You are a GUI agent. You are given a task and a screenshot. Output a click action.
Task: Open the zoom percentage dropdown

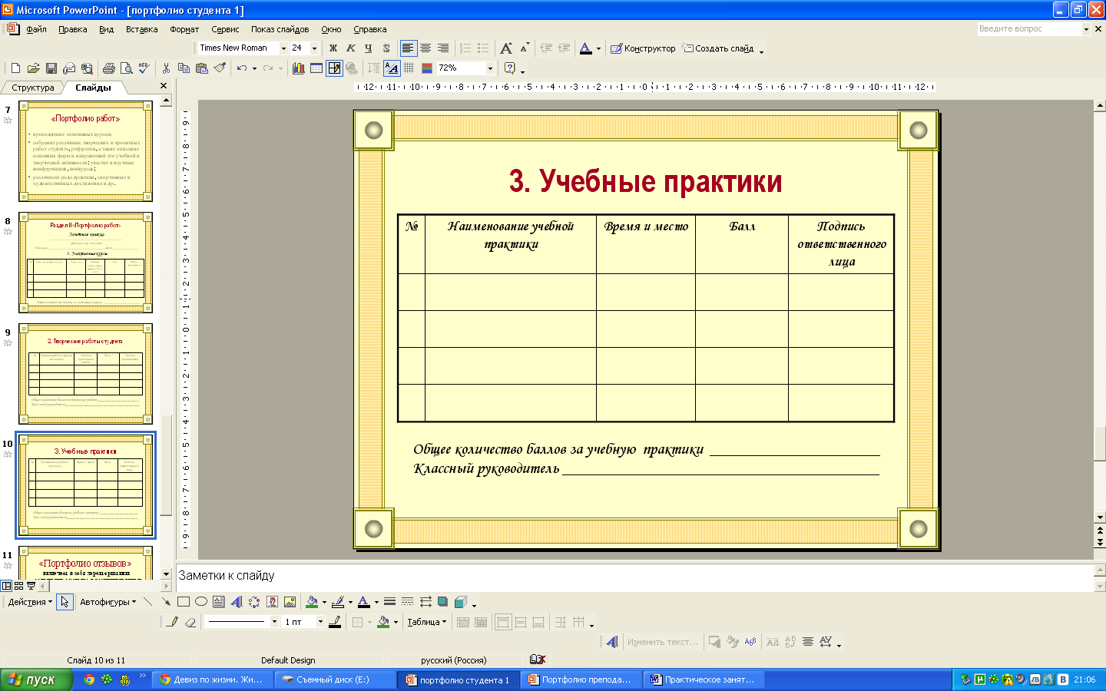[490, 68]
